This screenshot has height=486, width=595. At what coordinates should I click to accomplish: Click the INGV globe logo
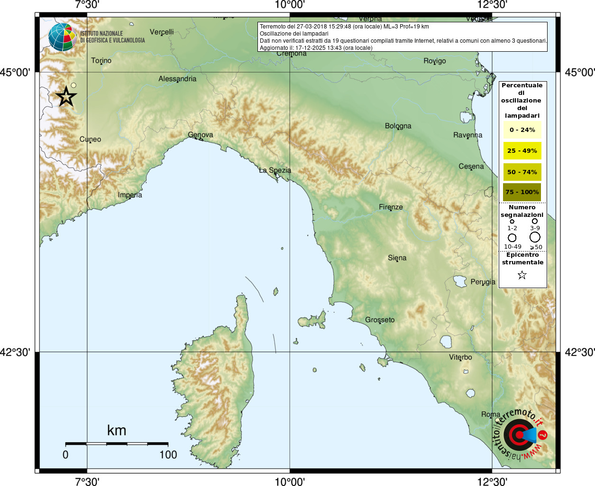tap(62, 37)
